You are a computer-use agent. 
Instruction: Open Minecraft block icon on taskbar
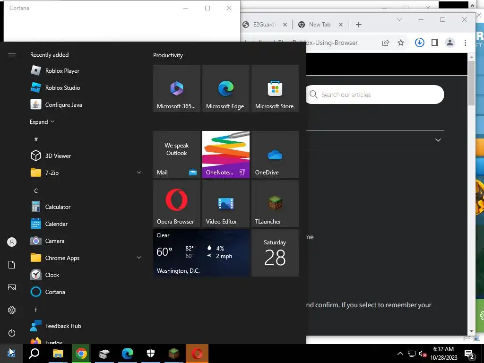coord(174,354)
